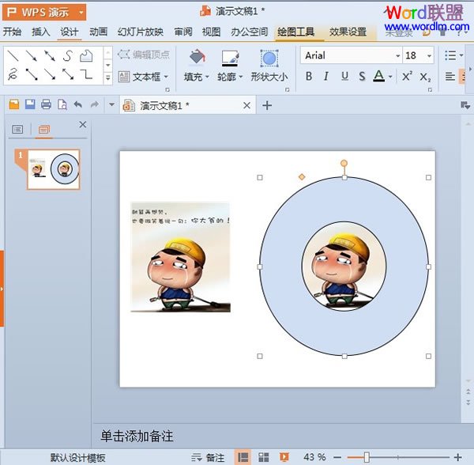Image resolution: width=474 pixels, height=465 pixels.
Task: Toggle bold formatting
Action: coord(309,76)
